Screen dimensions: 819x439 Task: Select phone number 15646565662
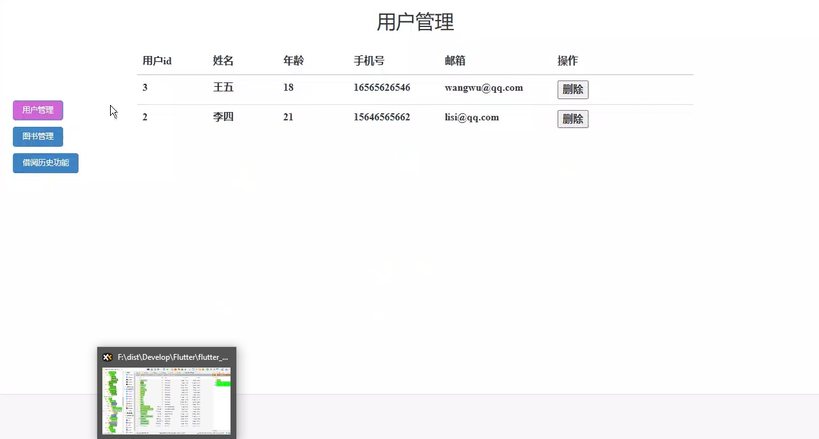(x=382, y=117)
